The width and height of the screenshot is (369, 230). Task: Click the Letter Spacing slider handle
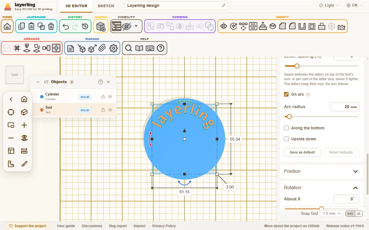297,66
